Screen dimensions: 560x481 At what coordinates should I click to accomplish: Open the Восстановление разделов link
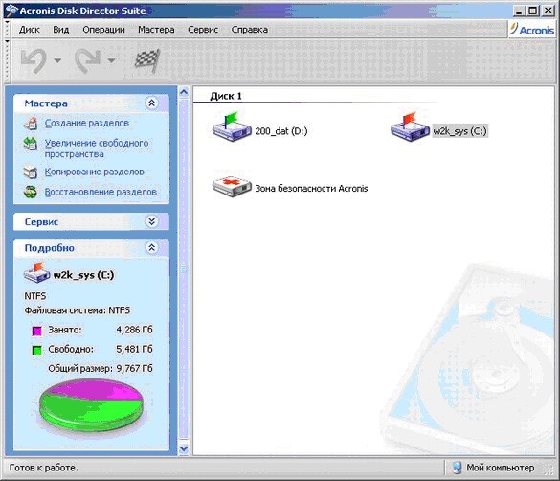[x=101, y=192]
